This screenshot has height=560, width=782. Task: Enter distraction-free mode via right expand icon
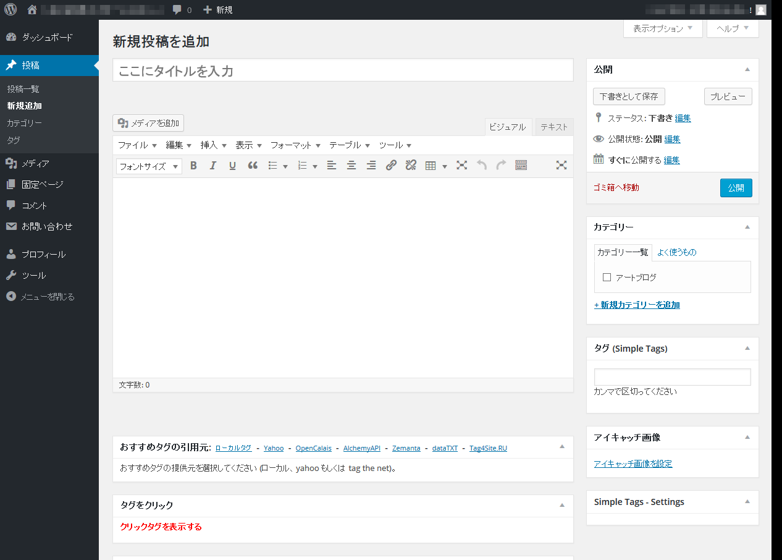(x=561, y=165)
